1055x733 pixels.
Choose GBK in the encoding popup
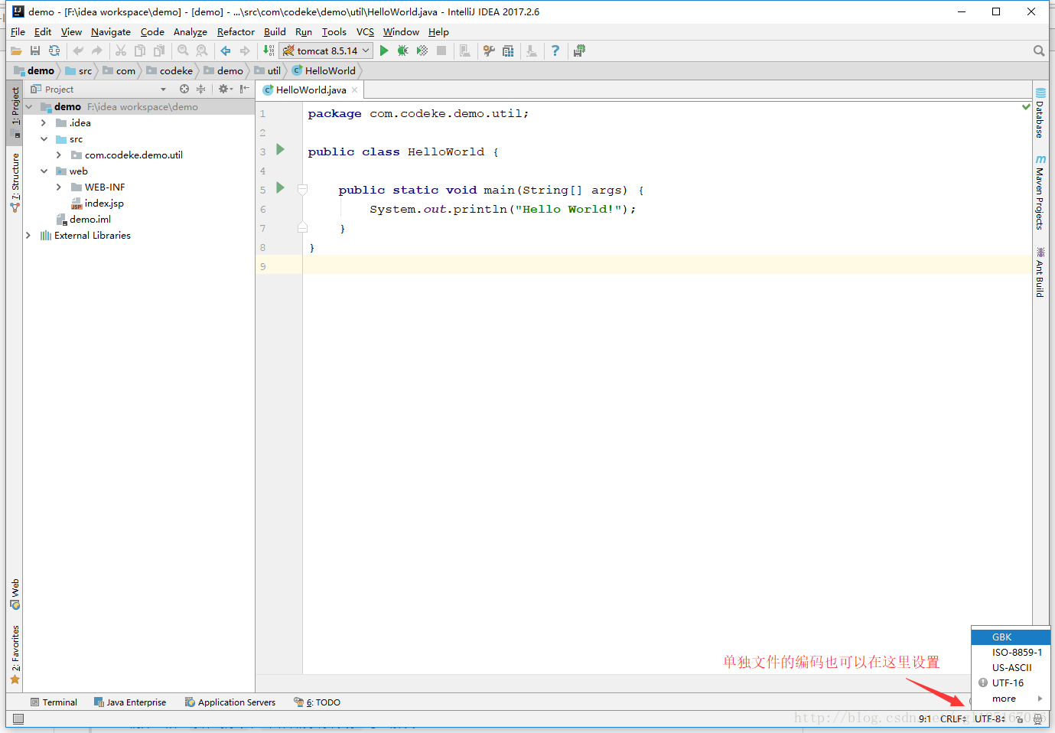tap(1002, 636)
